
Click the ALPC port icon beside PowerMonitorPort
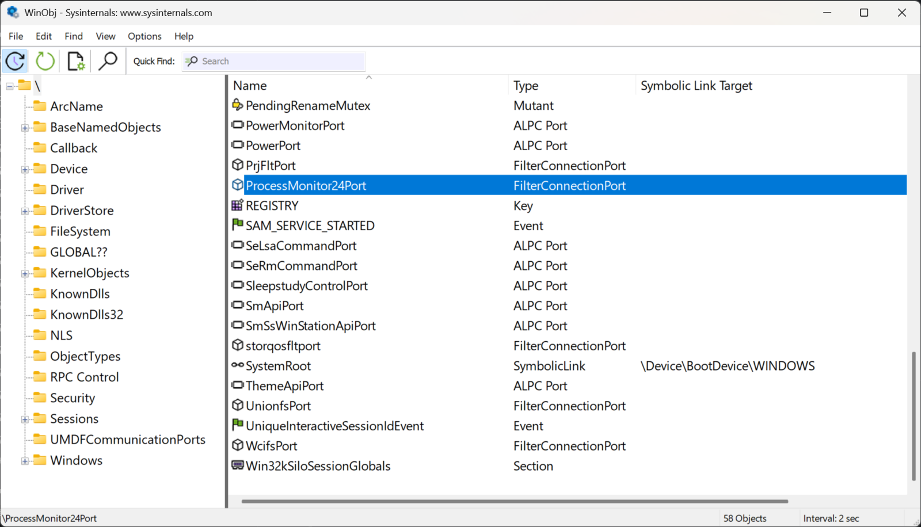[x=237, y=125]
